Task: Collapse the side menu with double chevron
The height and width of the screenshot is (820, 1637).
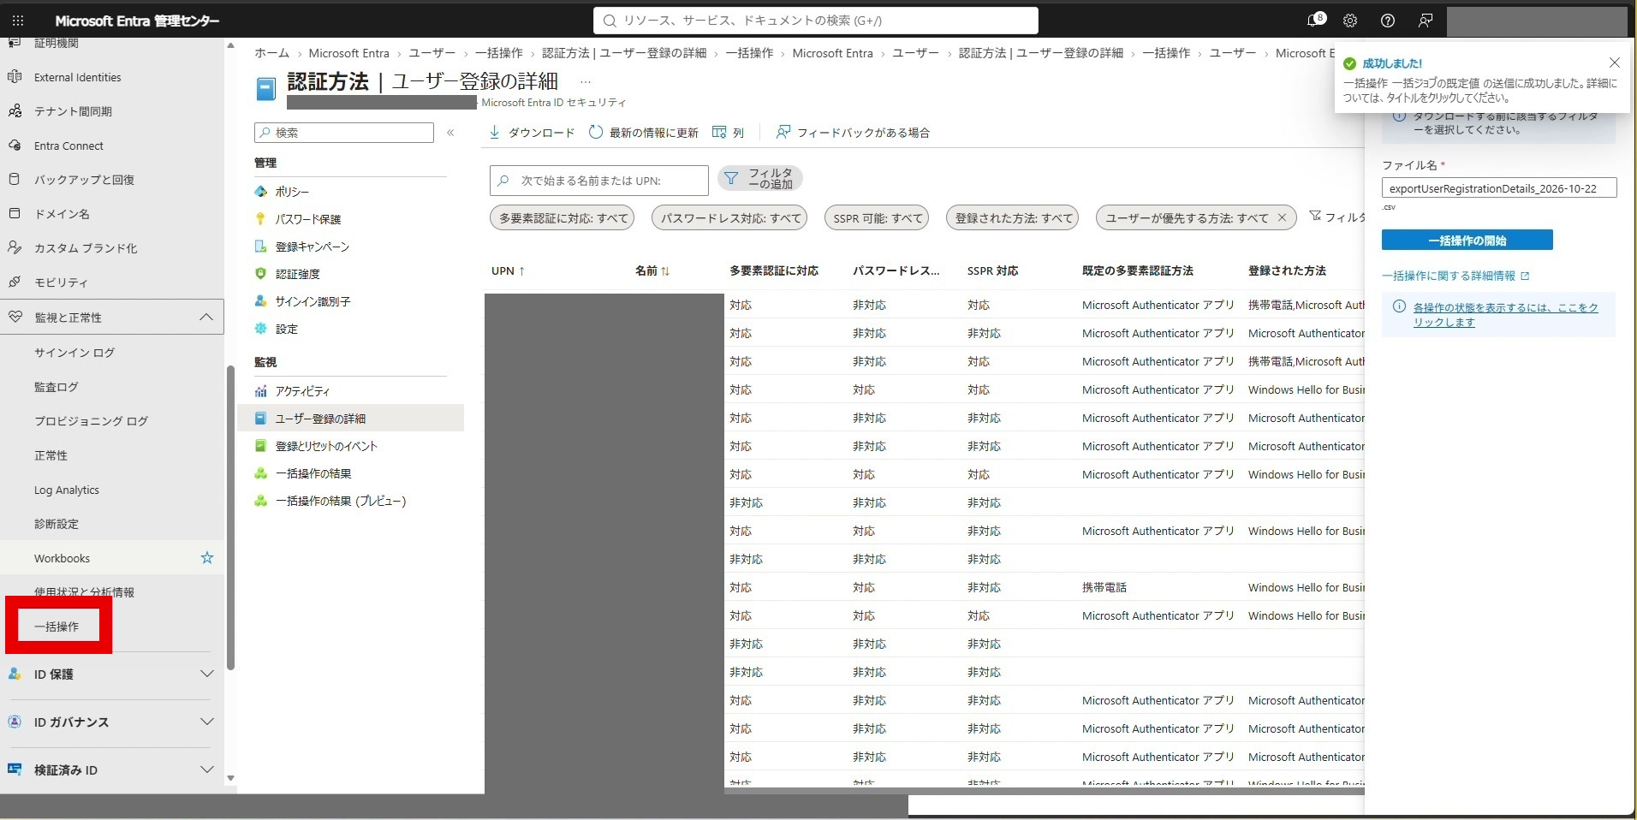Action: click(450, 133)
